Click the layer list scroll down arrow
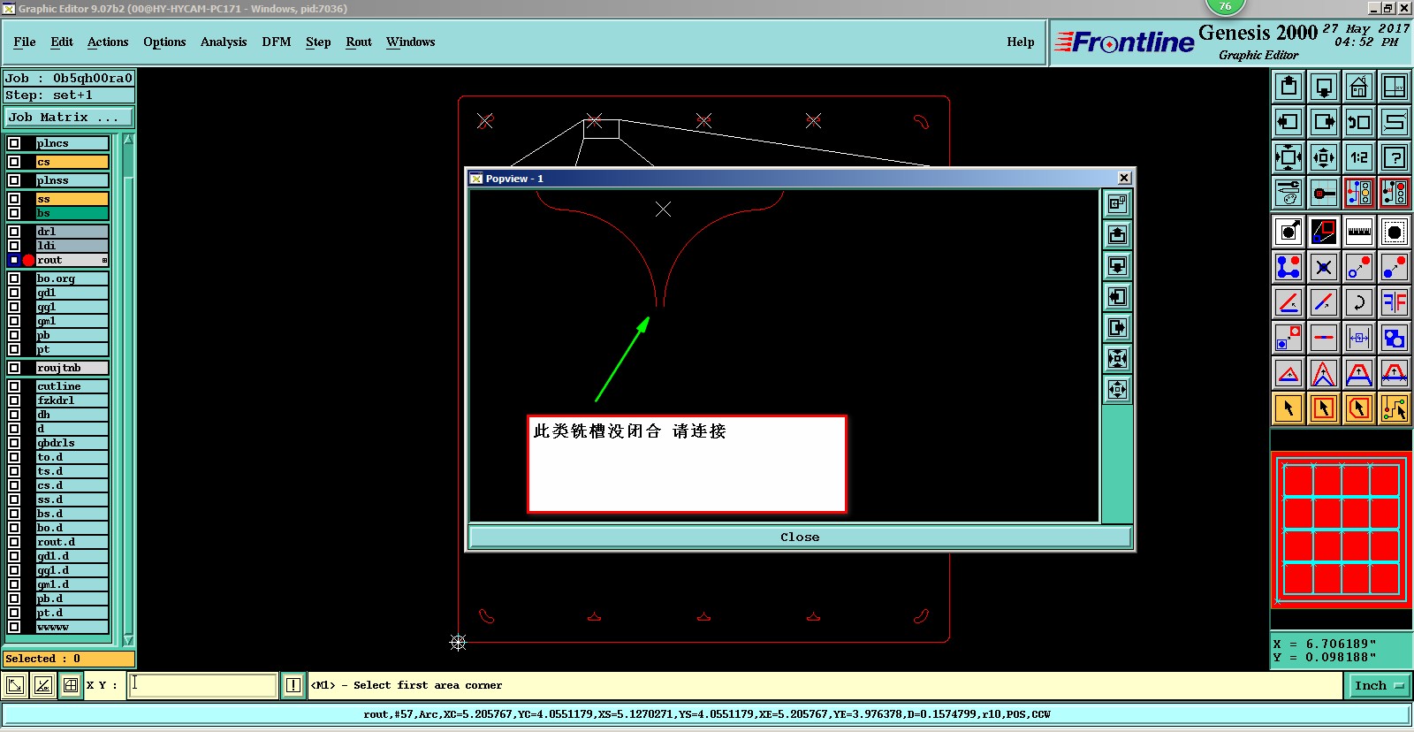The height and width of the screenshot is (732, 1414). point(128,640)
